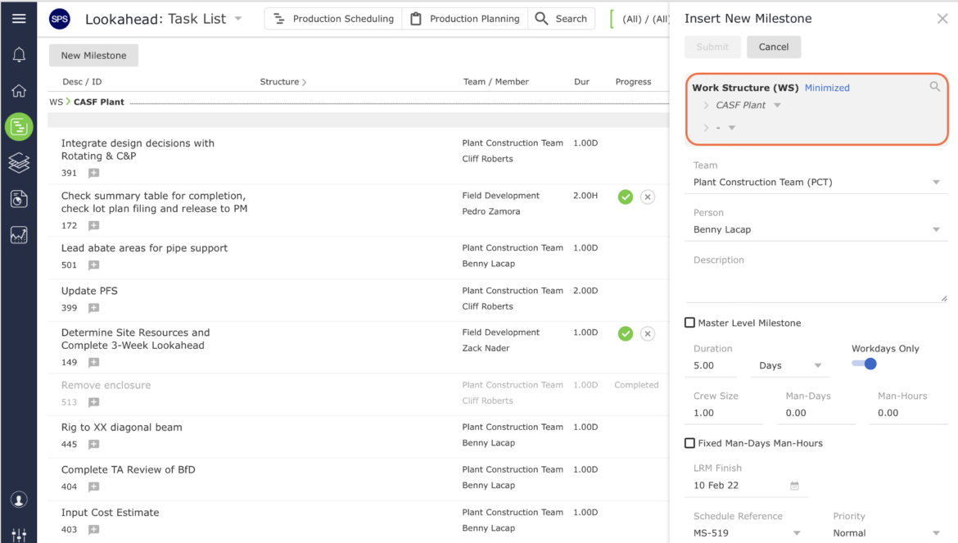The height and width of the screenshot is (543, 958).
Task: Select task Complete TA Review of BfD
Action: pos(129,470)
